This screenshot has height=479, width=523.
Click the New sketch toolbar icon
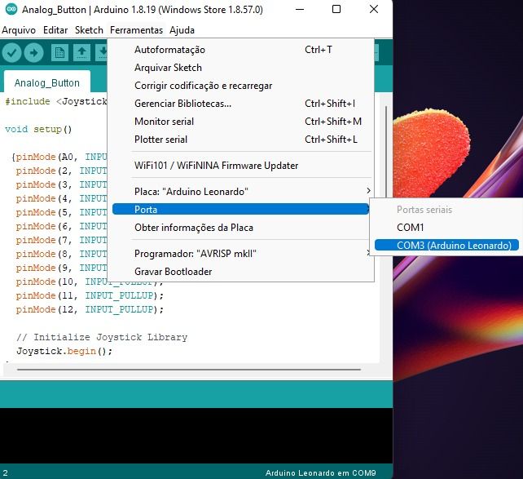pyautogui.click(x=59, y=52)
